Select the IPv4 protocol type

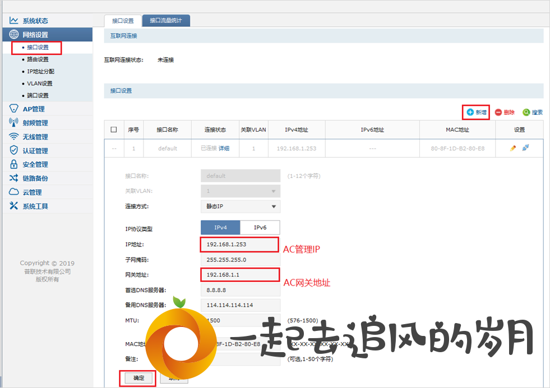(x=220, y=227)
